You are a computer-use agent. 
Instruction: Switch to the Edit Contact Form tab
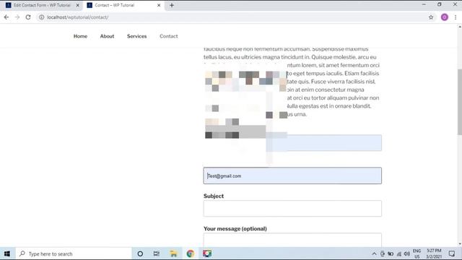tap(42, 5)
